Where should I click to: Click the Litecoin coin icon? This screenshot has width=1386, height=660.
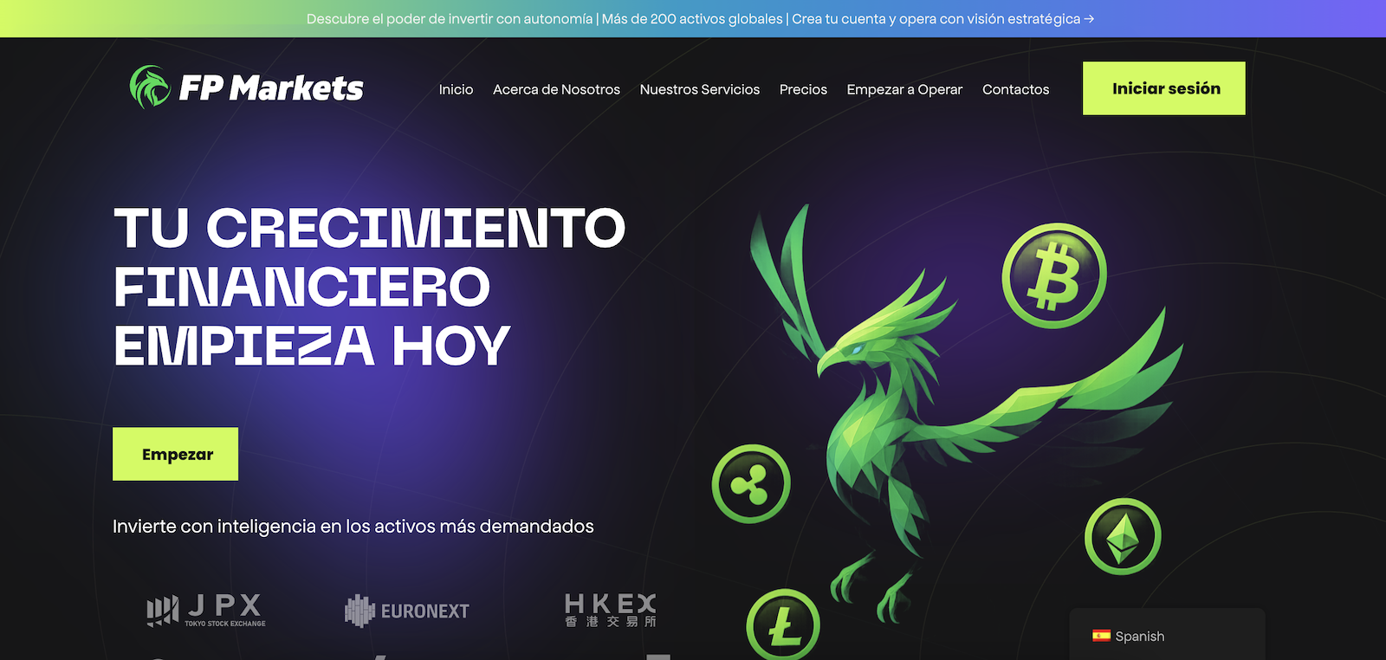point(783,625)
